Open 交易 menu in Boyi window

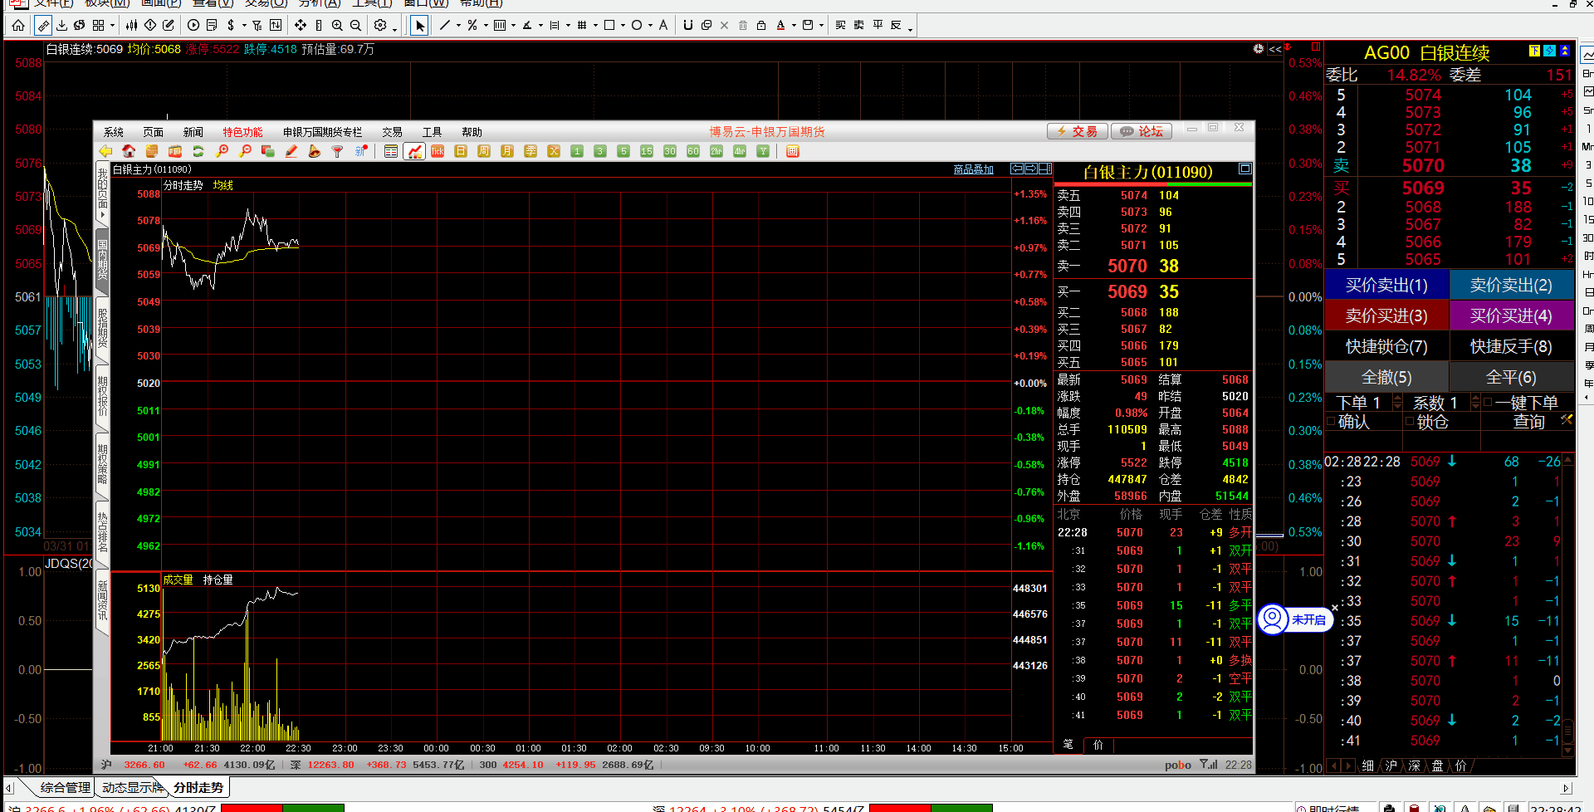point(392,132)
